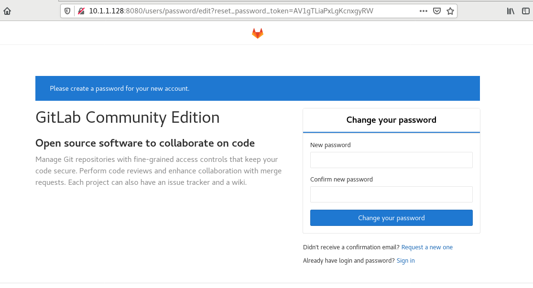
Task: Open the tracking protection shield icon
Action: (x=67, y=11)
